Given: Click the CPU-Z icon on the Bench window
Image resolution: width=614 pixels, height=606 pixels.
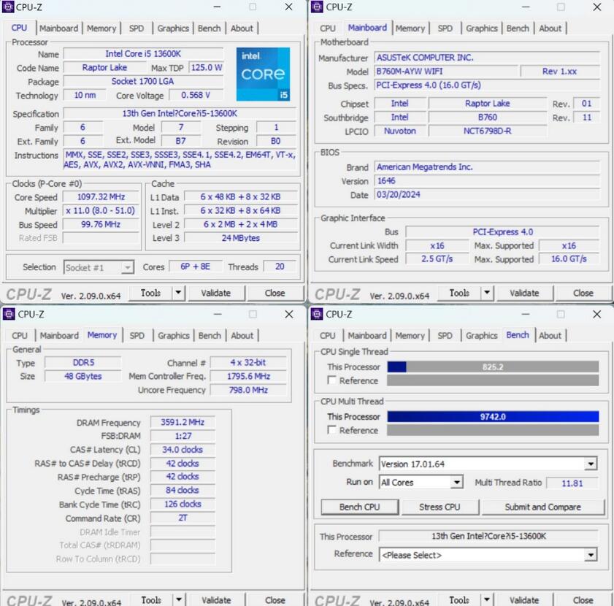Looking at the screenshot, I should pos(316,314).
